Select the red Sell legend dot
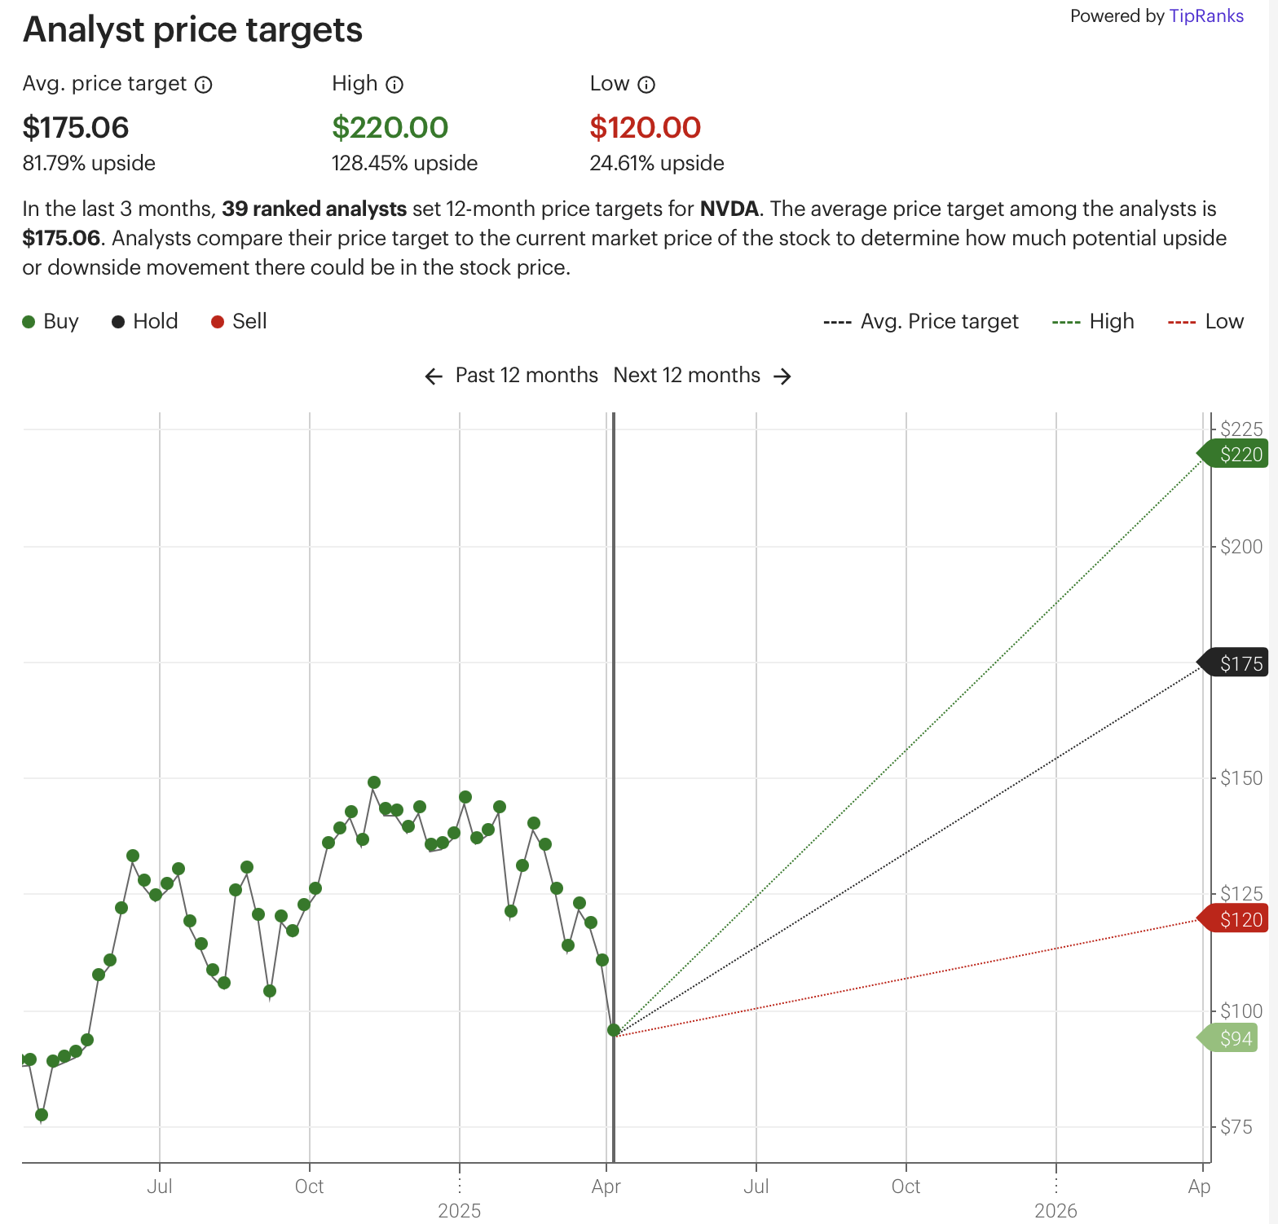Screen dimensions: 1278x1224 (x=217, y=321)
